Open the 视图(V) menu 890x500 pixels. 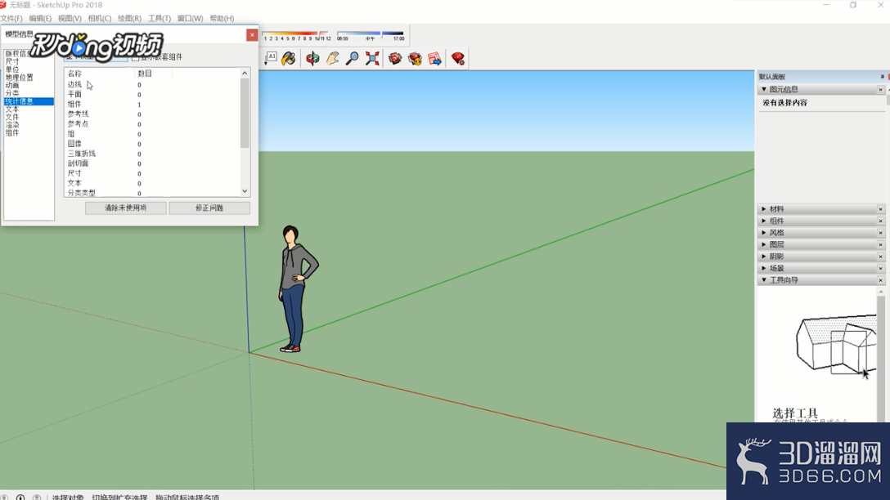point(70,18)
